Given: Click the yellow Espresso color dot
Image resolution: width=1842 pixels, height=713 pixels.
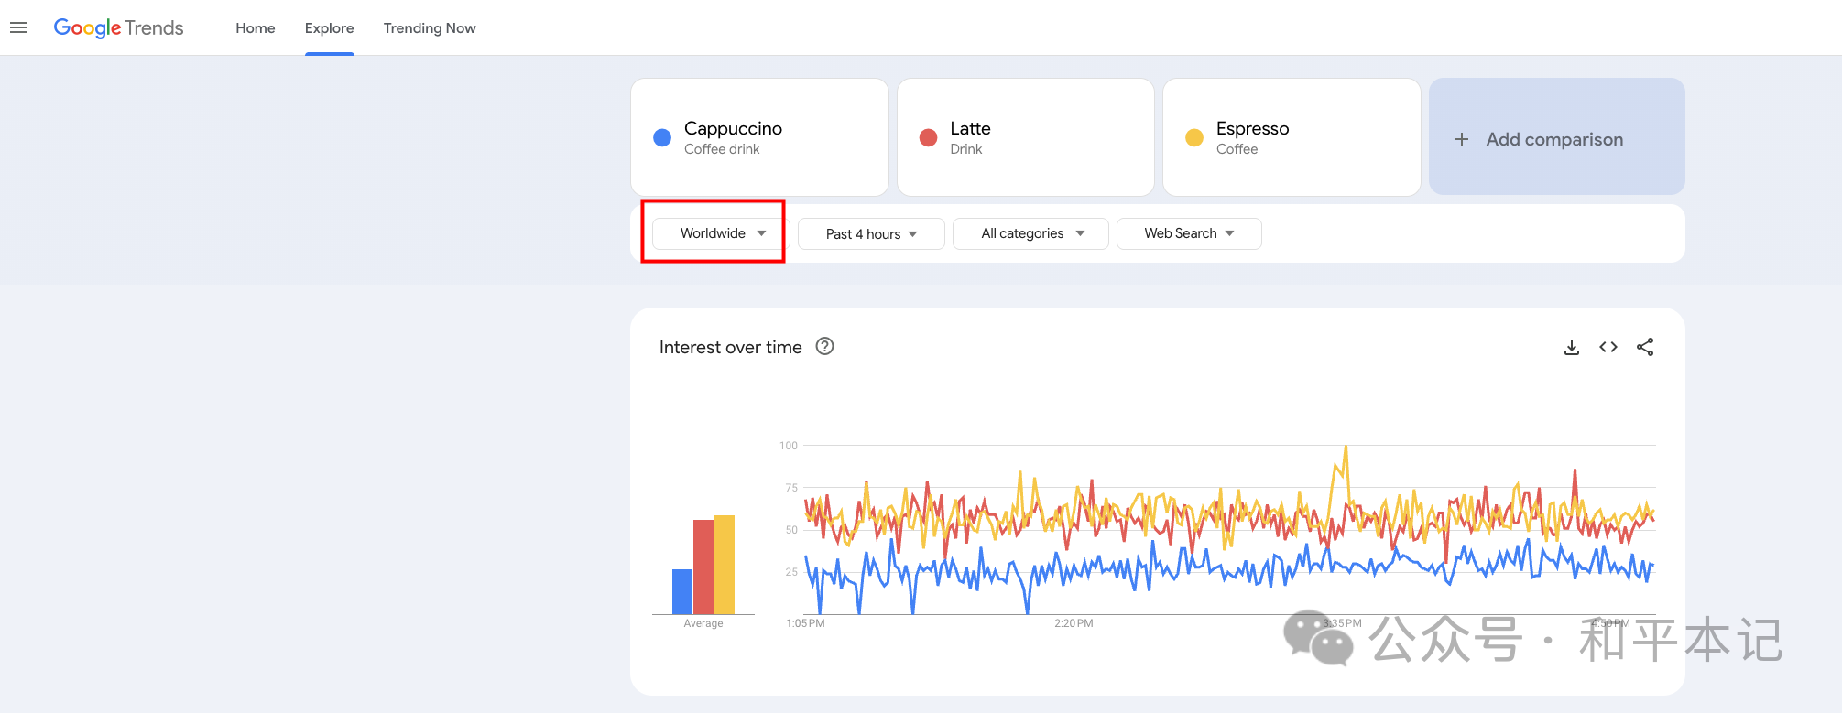Looking at the screenshot, I should [1194, 137].
